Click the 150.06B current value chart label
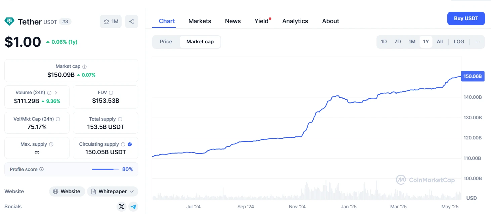Viewport: 491px width, 214px height. coord(473,76)
